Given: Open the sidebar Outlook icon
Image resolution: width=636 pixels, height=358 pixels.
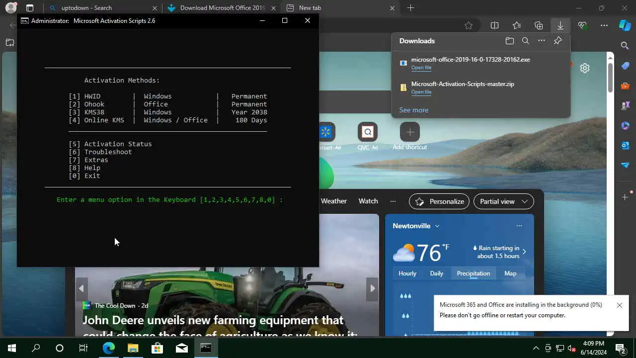Looking at the screenshot, I should [x=625, y=145].
